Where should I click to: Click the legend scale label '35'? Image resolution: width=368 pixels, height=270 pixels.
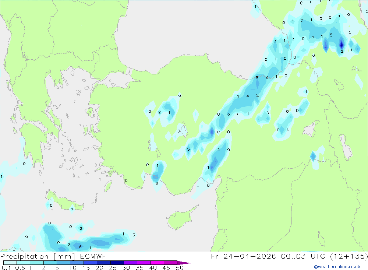(139, 268)
